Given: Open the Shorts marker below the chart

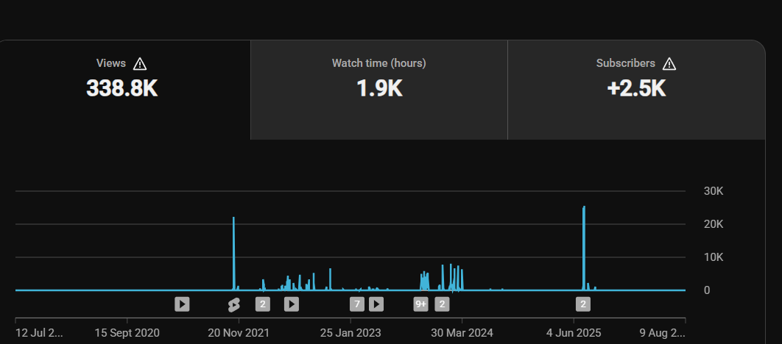Looking at the screenshot, I should 234,304.
